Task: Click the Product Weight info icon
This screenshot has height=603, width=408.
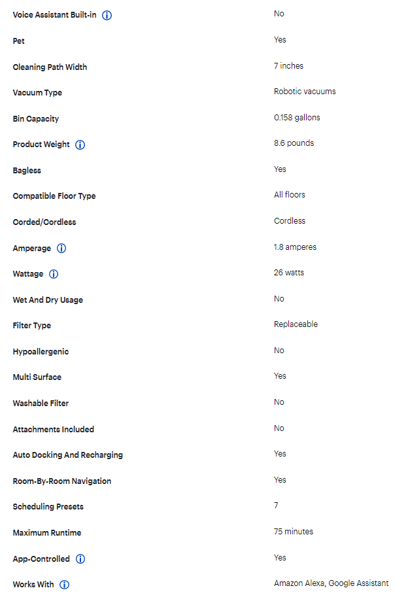Action: point(80,145)
